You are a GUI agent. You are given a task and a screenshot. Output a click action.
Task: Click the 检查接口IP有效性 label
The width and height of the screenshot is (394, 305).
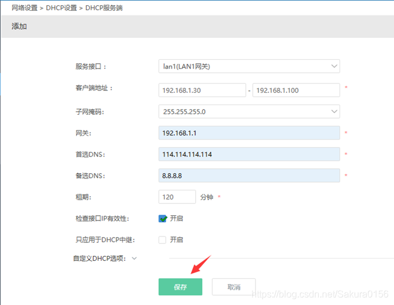pyautogui.click(x=102, y=218)
